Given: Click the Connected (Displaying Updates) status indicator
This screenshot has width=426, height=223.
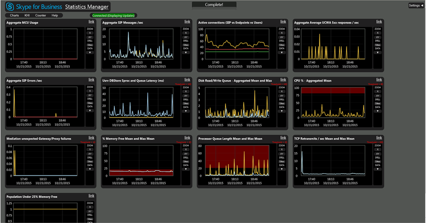Looking at the screenshot, I should pyautogui.click(x=113, y=15).
